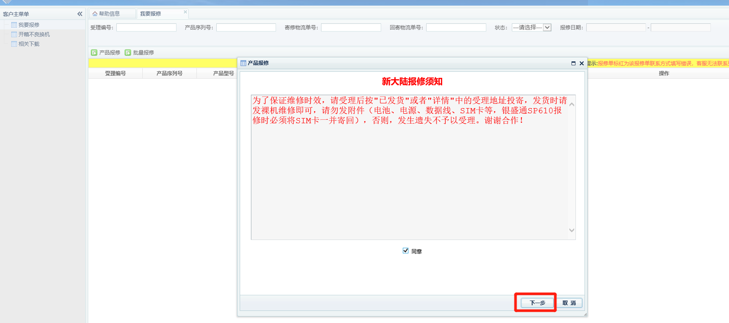This screenshot has height=323, width=729.
Task: Click scroll up arrow in notice text area
Action: (x=572, y=104)
